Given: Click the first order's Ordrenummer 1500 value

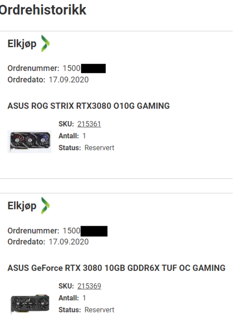Looking at the screenshot, I should pyautogui.click(x=72, y=68).
